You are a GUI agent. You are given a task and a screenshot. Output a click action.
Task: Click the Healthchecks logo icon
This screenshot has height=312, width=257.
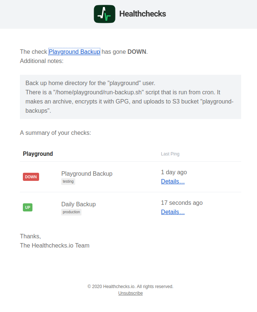[105, 14]
